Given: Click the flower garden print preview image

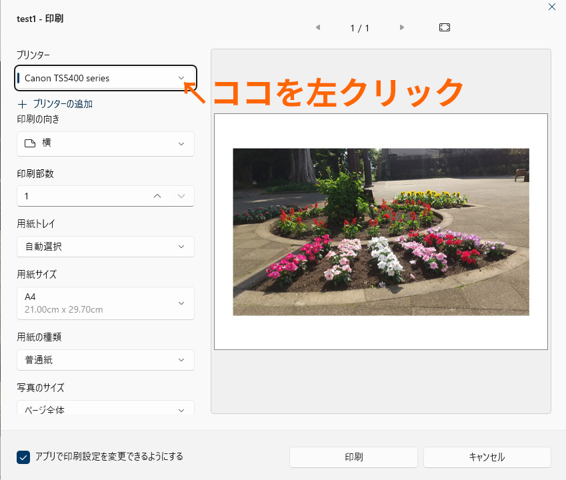Looking at the screenshot, I should point(381,231).
